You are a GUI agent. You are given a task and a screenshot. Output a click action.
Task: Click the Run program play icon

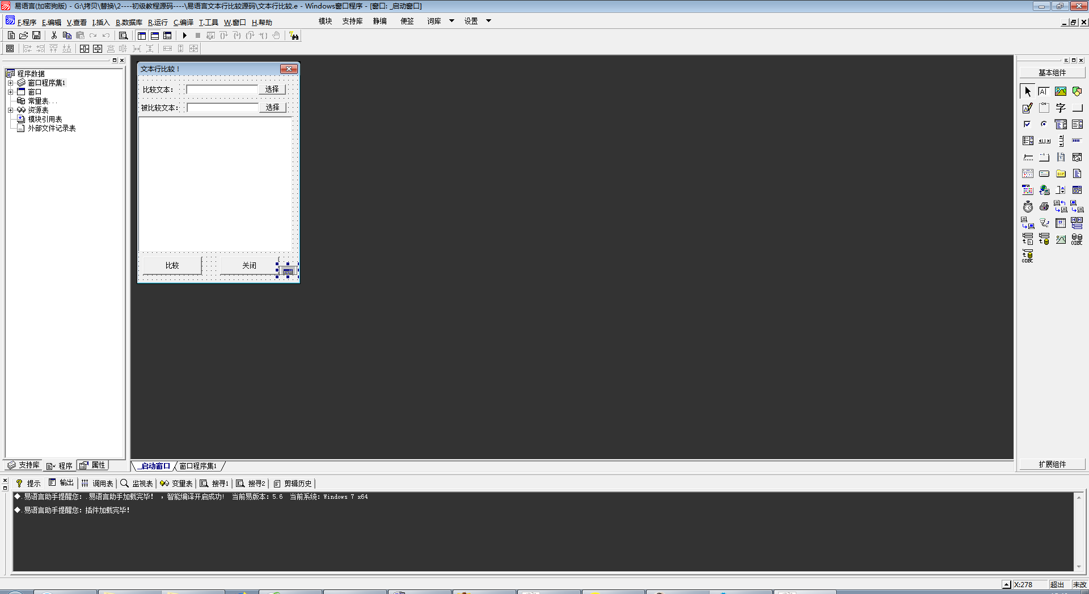pos(184,36)
